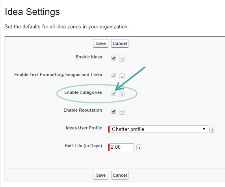Toggle the Enable Ideas checkbox
The width and height of the screenshot is (225, 187).
pyautogui.click(x=114, y=58)
